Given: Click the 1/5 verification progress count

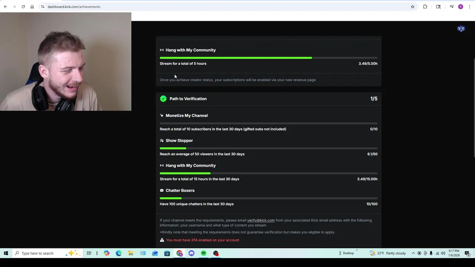Looking at the screenshot, I should [x=374, y=99].
